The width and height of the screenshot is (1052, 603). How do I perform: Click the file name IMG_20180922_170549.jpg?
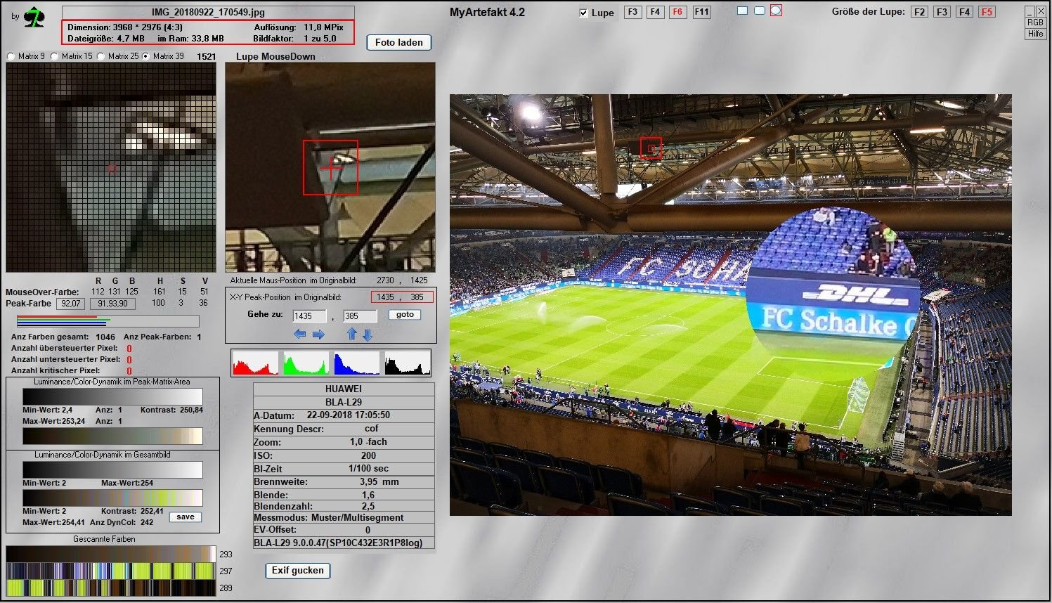point(208,13)
